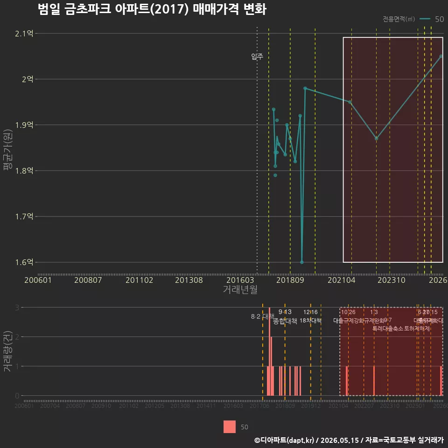
Task: Click the 201603 label on the price chart axis
Action: (240, 280)
